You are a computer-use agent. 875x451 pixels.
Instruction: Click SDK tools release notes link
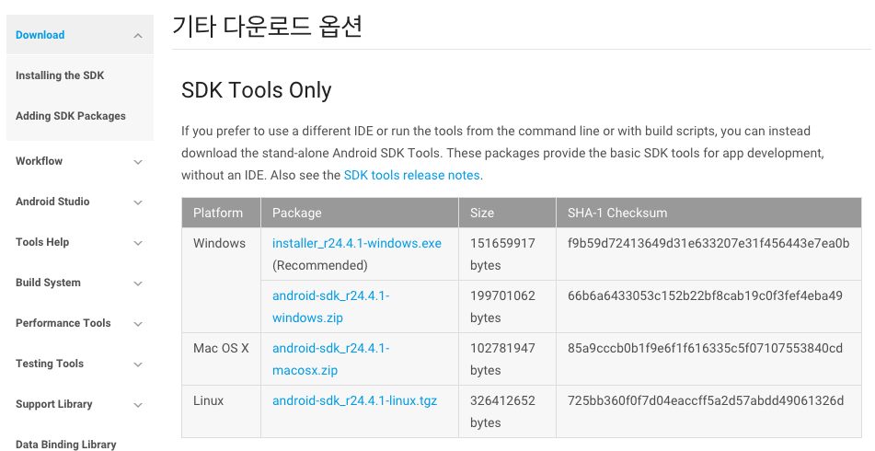(x=411, y=175)
